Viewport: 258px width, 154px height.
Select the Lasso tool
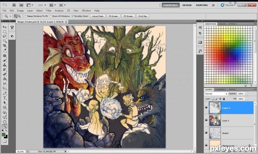(x=5, y=36)
